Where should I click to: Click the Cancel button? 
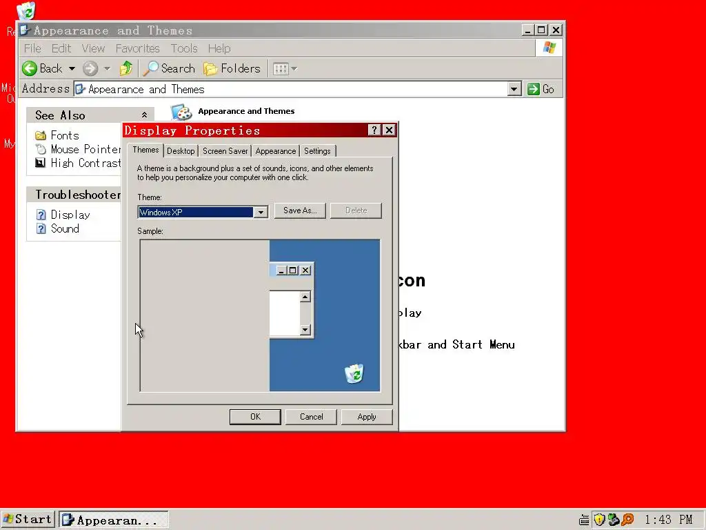click(x=311, y=417)
